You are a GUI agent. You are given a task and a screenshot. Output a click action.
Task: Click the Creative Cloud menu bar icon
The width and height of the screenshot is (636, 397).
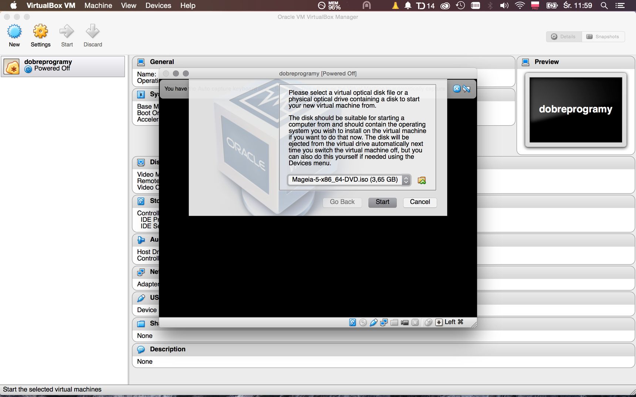point(445,6)
